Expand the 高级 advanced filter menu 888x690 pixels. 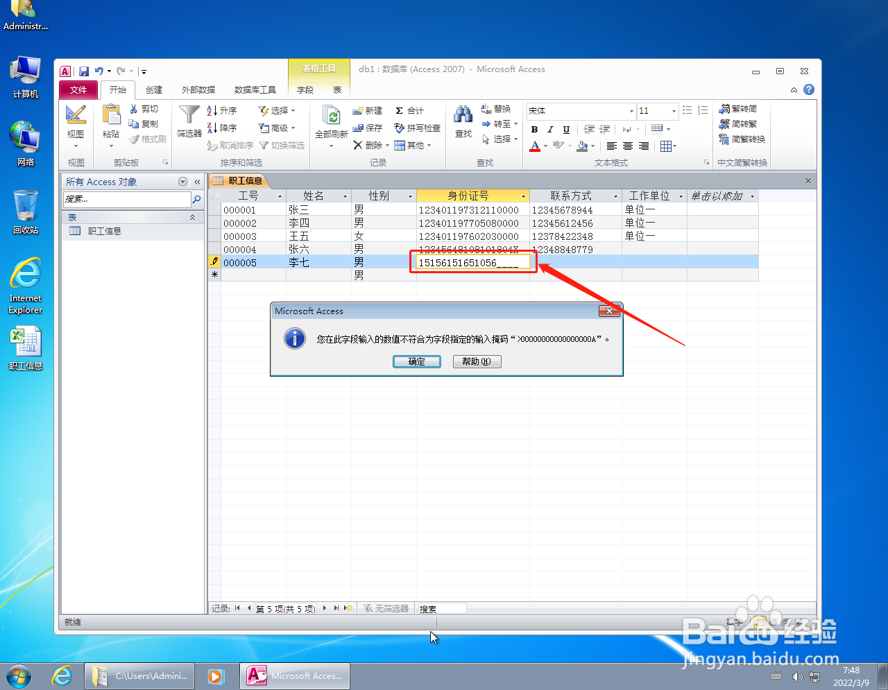277,128
